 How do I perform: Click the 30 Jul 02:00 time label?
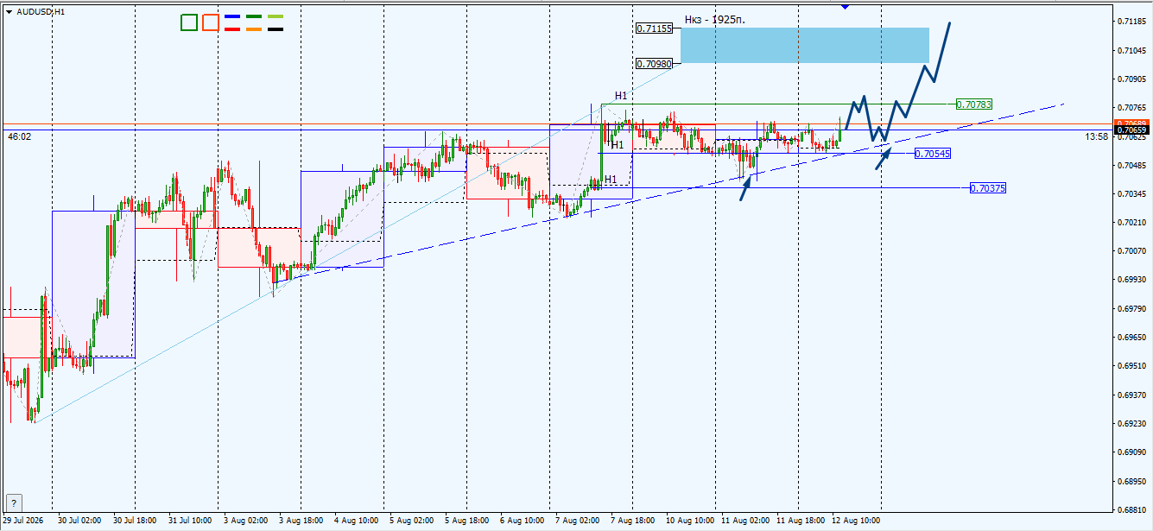point(79,521)
